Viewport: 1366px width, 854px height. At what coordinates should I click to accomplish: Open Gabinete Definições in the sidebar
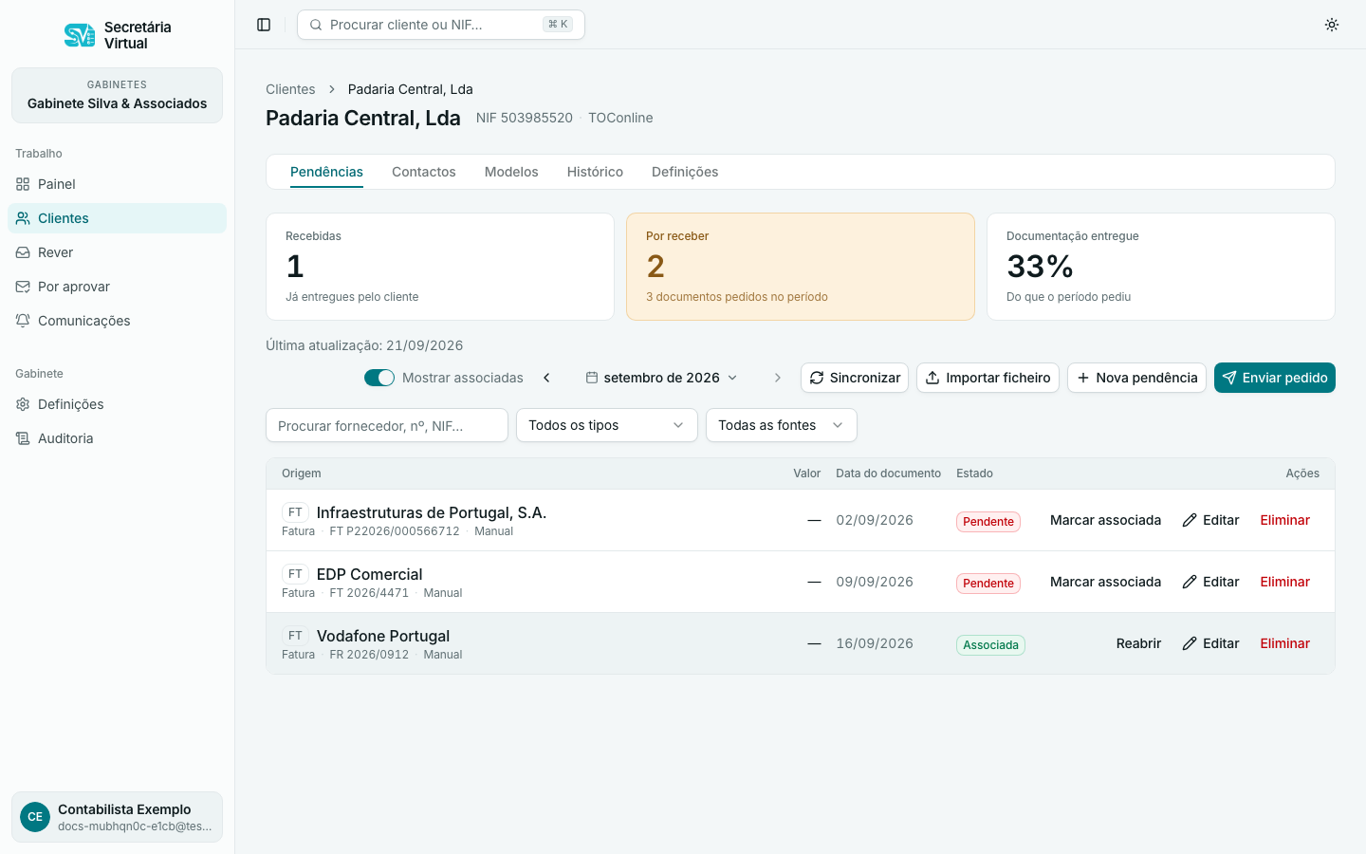pyautogui.click(x=118, y=404)
